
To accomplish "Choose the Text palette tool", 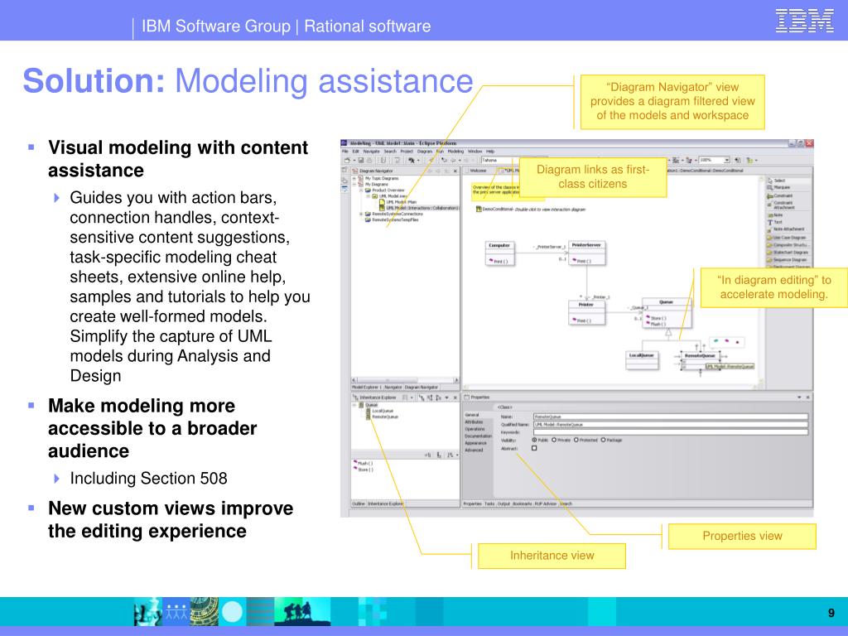I will click(x=775, y=222).
